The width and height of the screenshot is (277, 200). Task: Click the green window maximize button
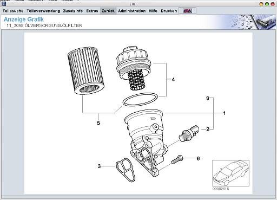pyautogui.click(x=267, y=4)
